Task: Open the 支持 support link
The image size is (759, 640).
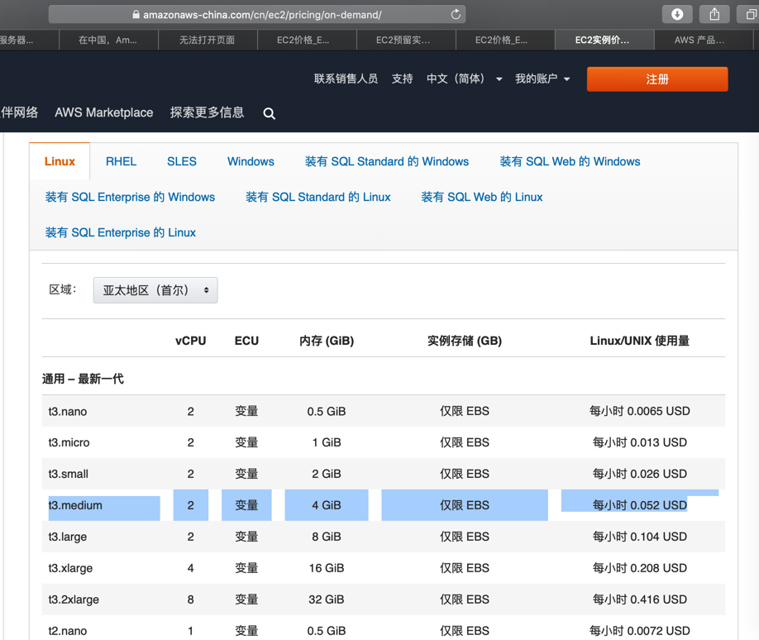Action: click(x=402, y=79)
